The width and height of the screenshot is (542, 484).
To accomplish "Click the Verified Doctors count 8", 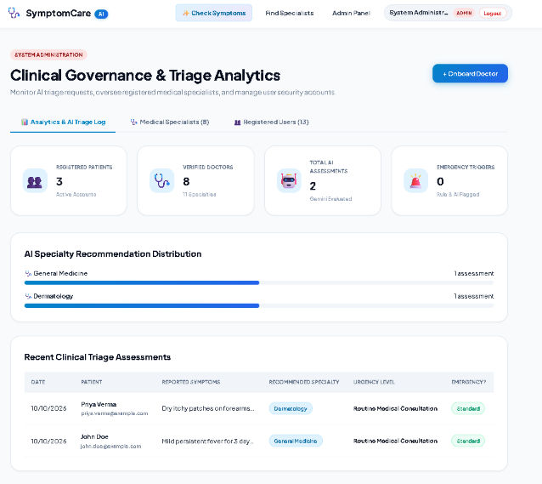I will point(186,181).
